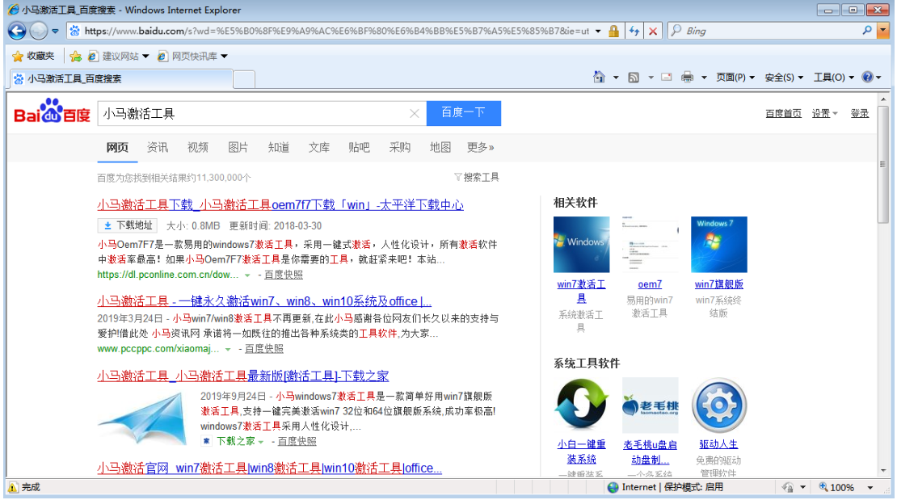Image resolution: width=897 pixels, height=500 pixels.
Task: Click the Stop loading X icon
Action: coord(653,32)
